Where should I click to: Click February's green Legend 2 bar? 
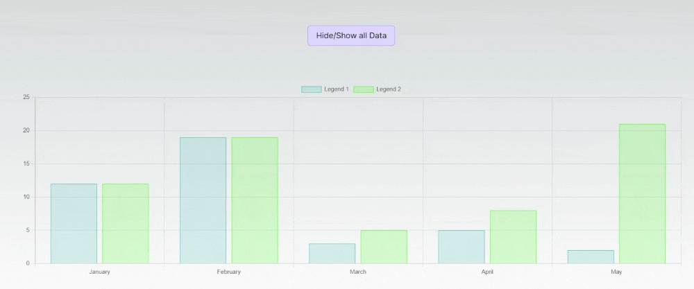click(255, 200)
